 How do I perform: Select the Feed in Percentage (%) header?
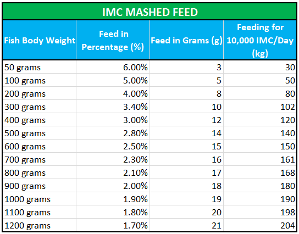(113, 40)
